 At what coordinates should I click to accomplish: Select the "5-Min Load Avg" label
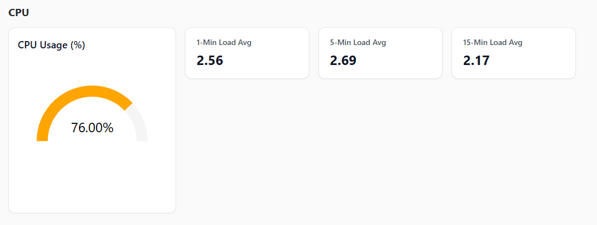(358, 42)
